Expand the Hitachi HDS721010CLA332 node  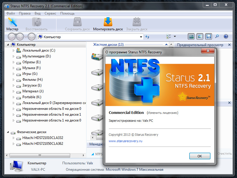click(13, 138)
